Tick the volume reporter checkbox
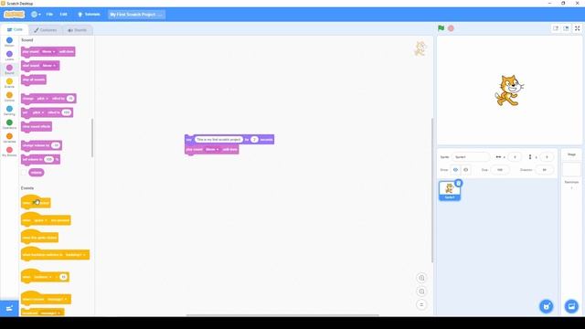 [x=25, y=173]
